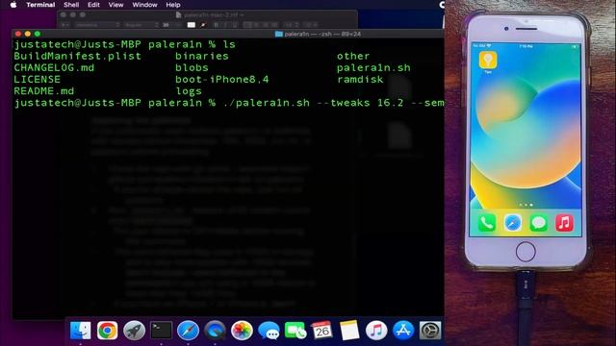Open System Preferences gear in Dock
Screen dimensions: 616x346
pos(430,331)
